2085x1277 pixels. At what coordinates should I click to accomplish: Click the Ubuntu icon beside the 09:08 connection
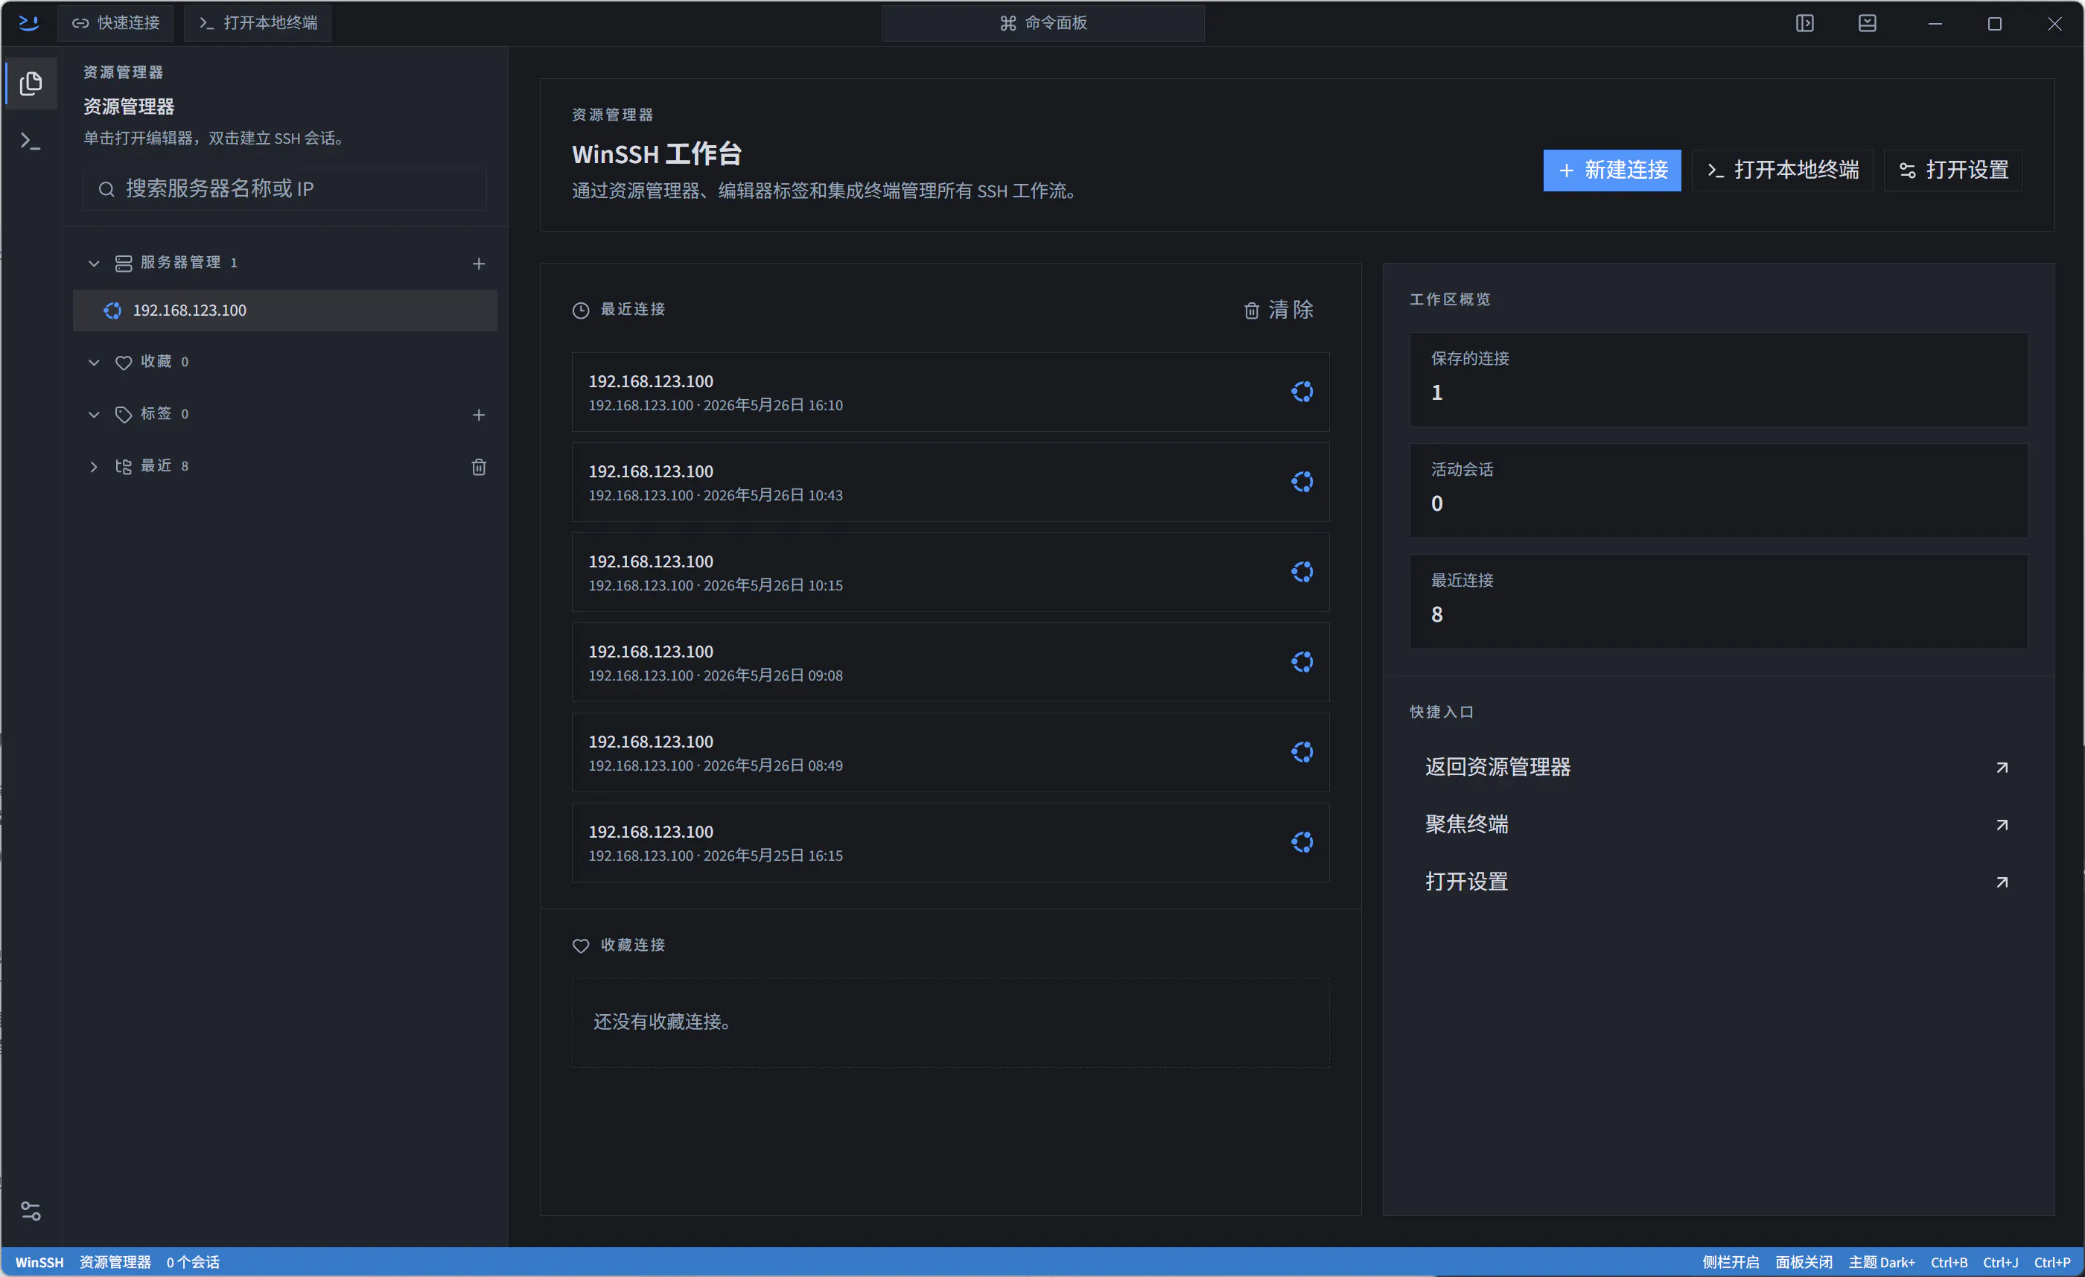tap(1302, 662)
